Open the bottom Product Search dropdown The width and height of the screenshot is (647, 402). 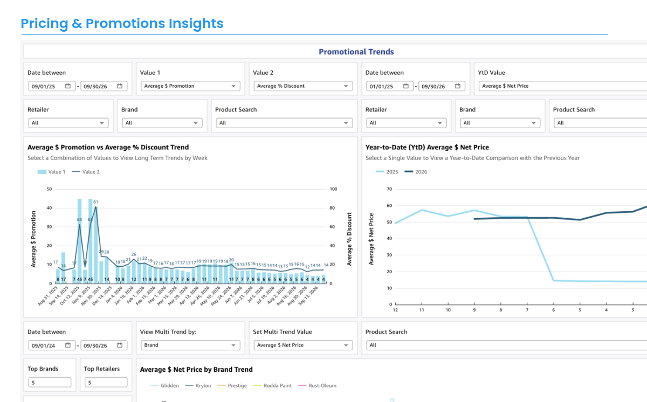coord(507,345)
